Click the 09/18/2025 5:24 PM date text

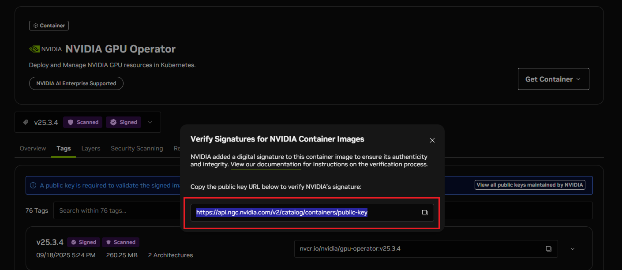click(x=66, y=255)
